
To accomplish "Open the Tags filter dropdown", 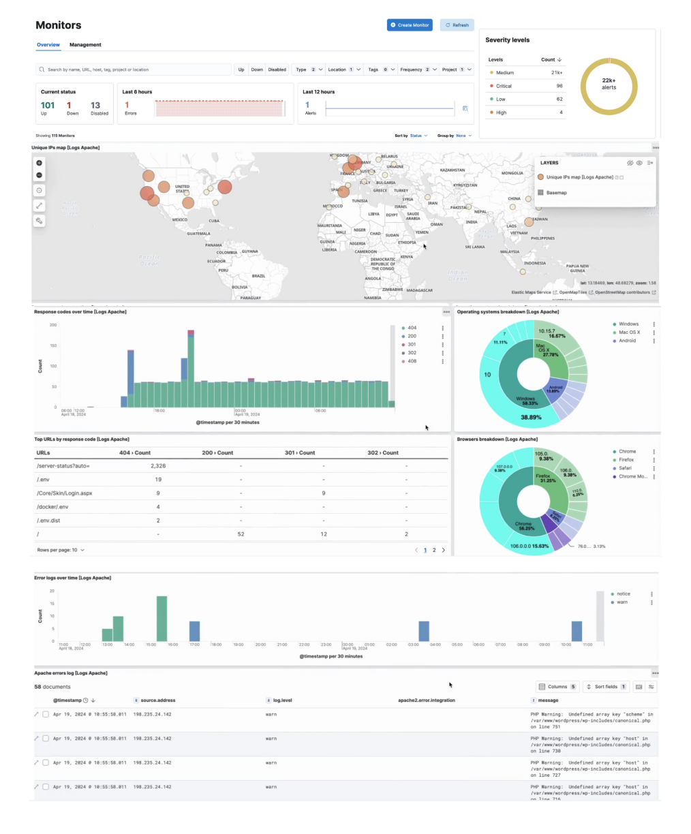I will 381,69.
